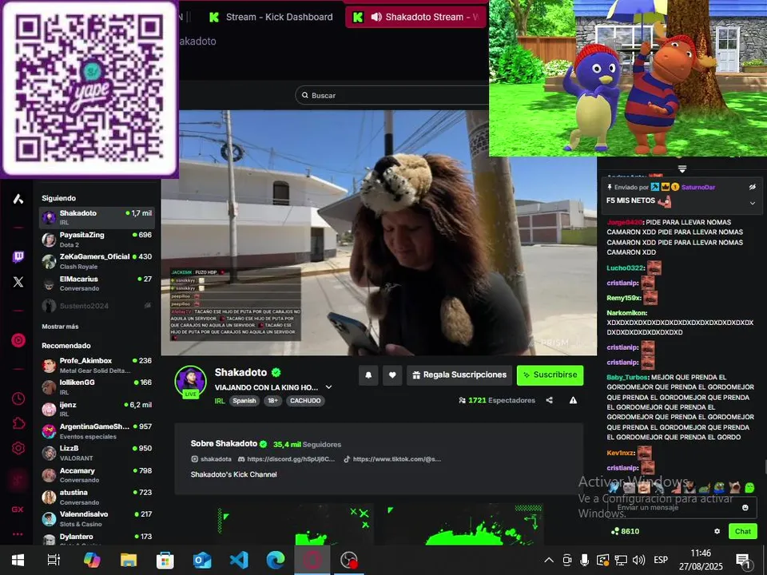
Task: Show hidden system tray icons chevron
Action: click(549, 560)
